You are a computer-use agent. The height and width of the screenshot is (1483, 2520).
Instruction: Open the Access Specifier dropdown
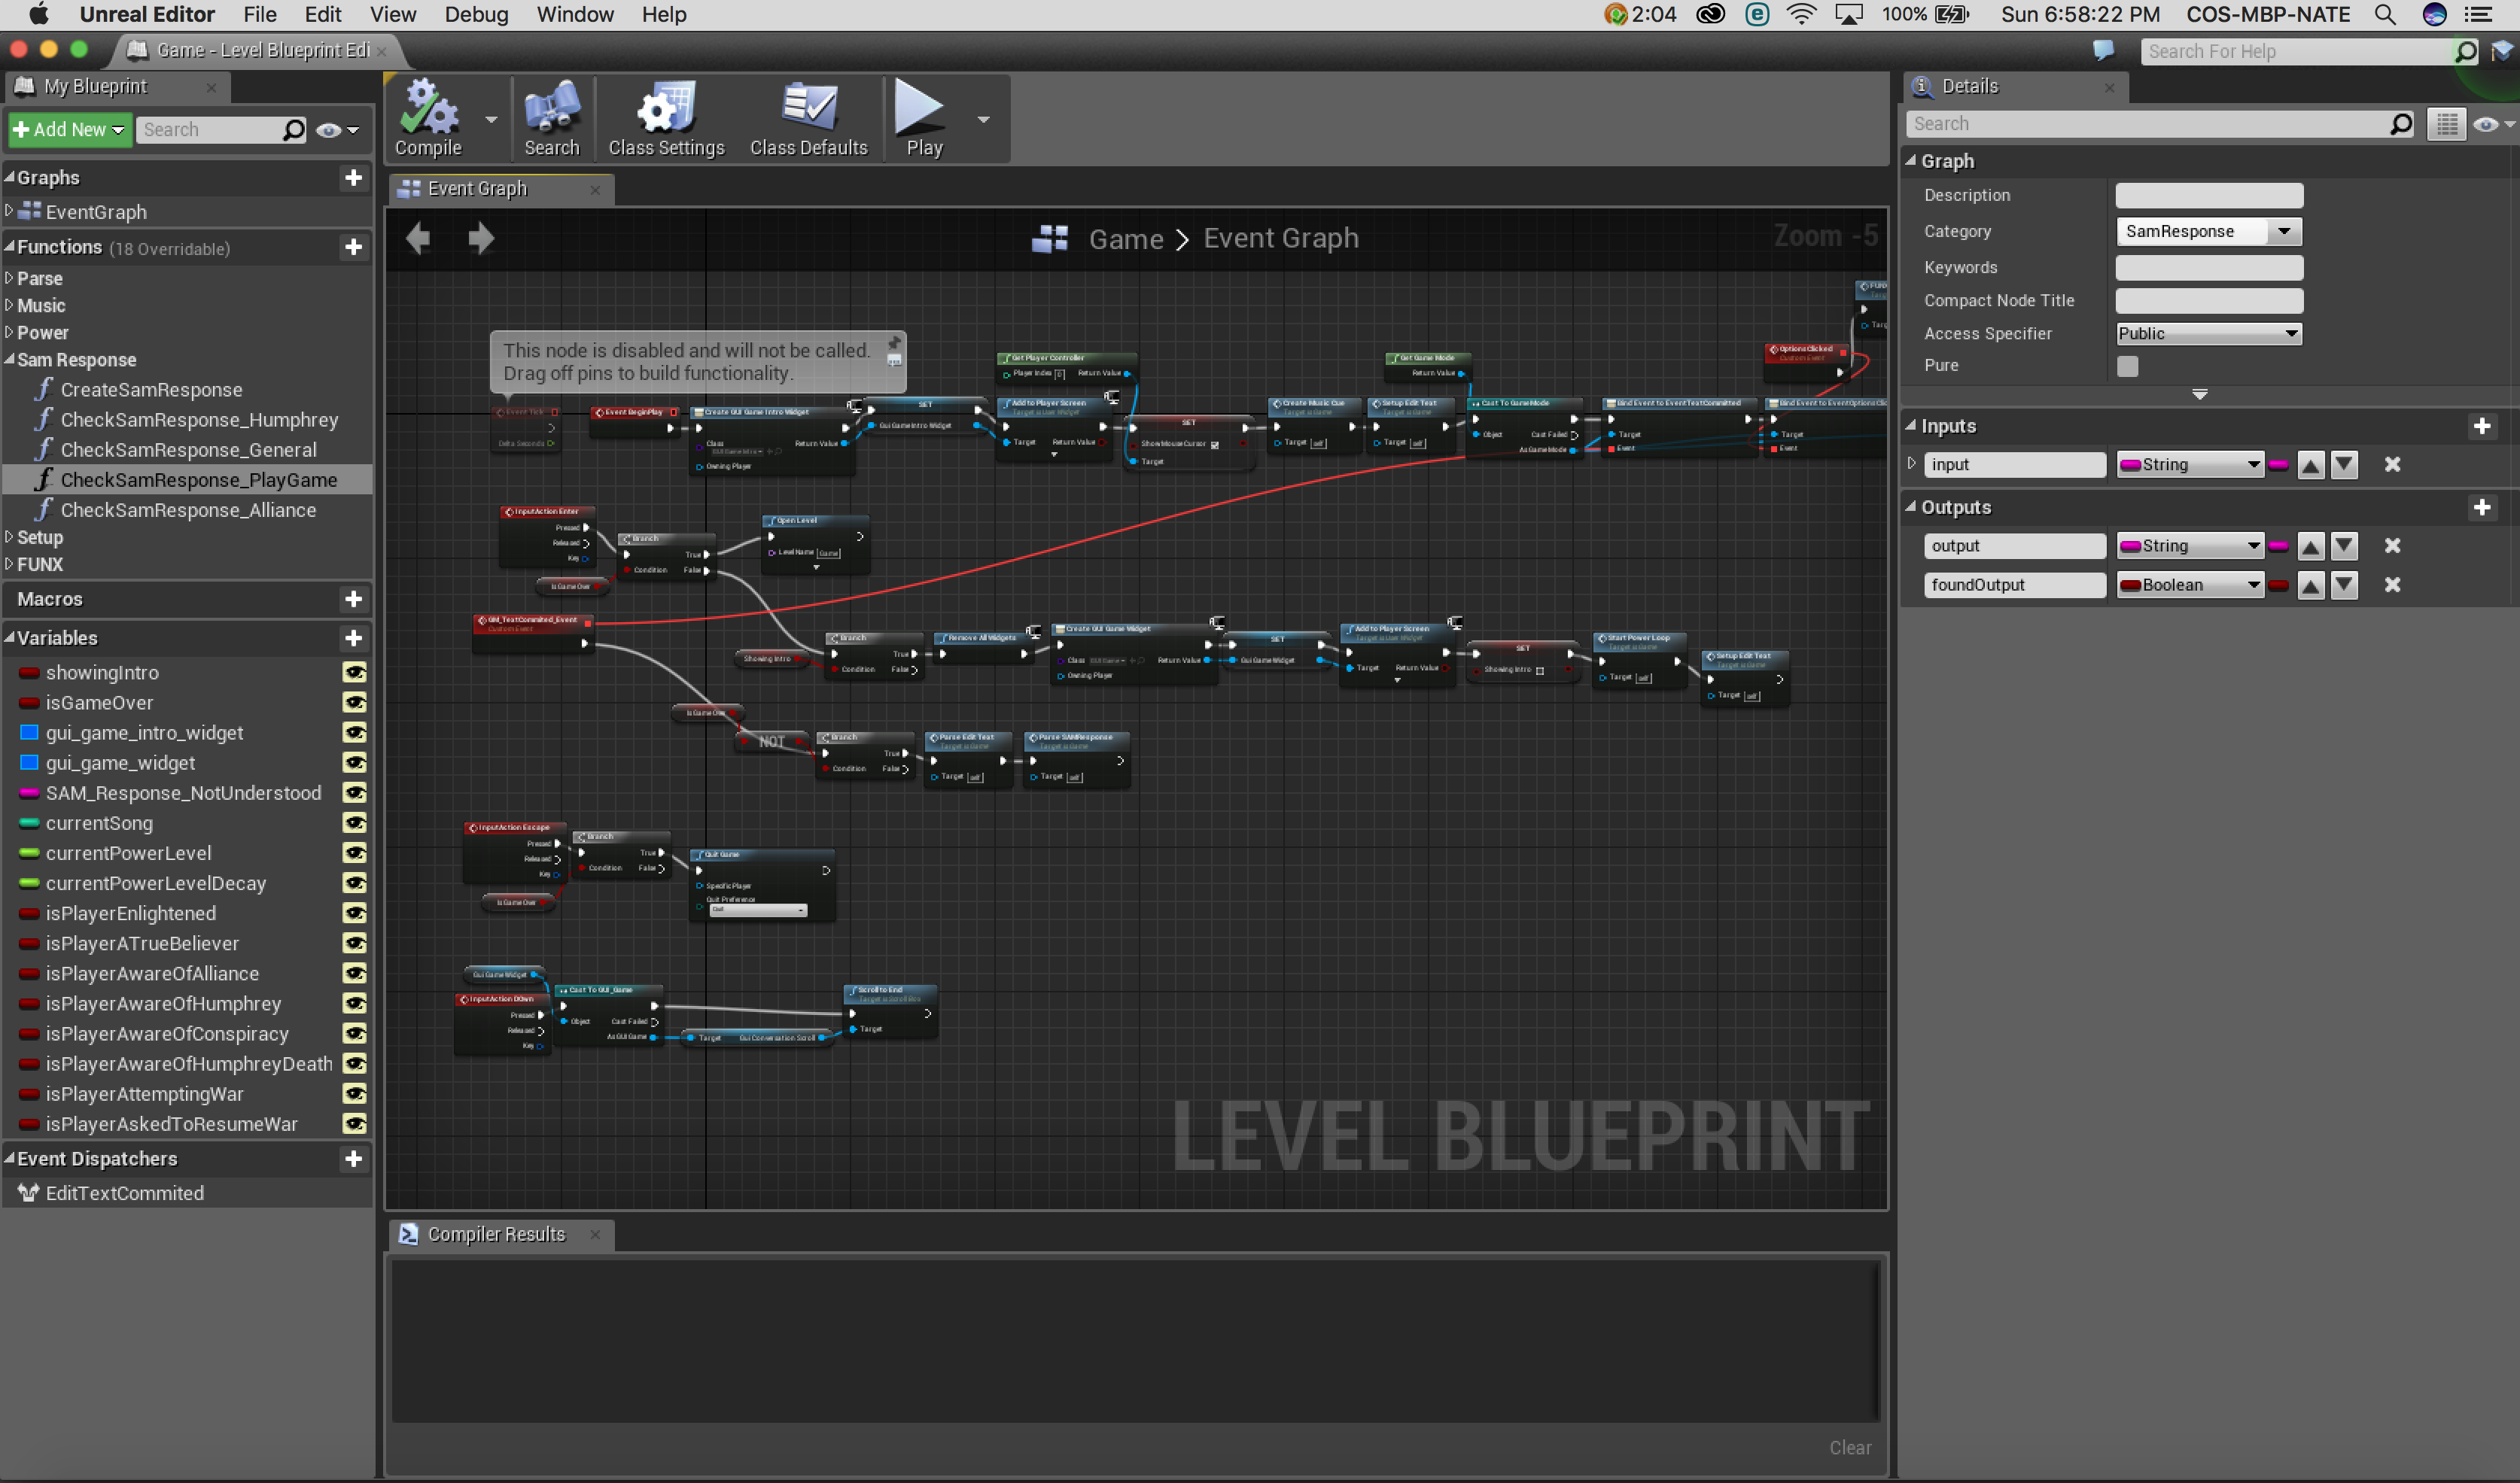(2208, 334)
